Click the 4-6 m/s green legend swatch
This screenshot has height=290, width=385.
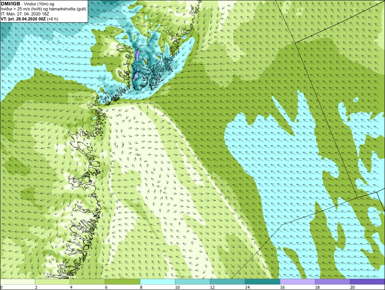click(x=87, y=282)
